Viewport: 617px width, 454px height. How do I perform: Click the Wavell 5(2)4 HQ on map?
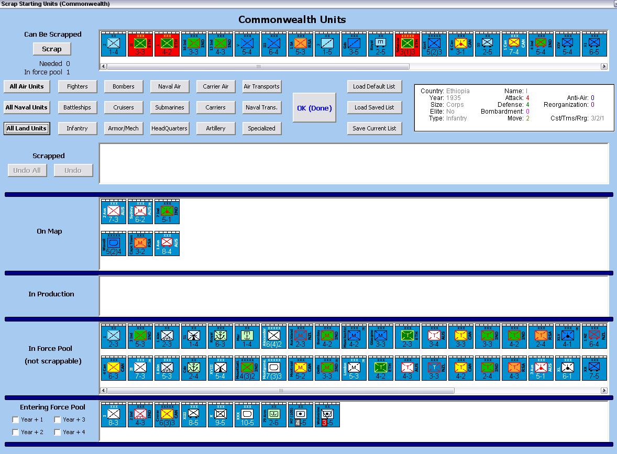coord(114,243)
